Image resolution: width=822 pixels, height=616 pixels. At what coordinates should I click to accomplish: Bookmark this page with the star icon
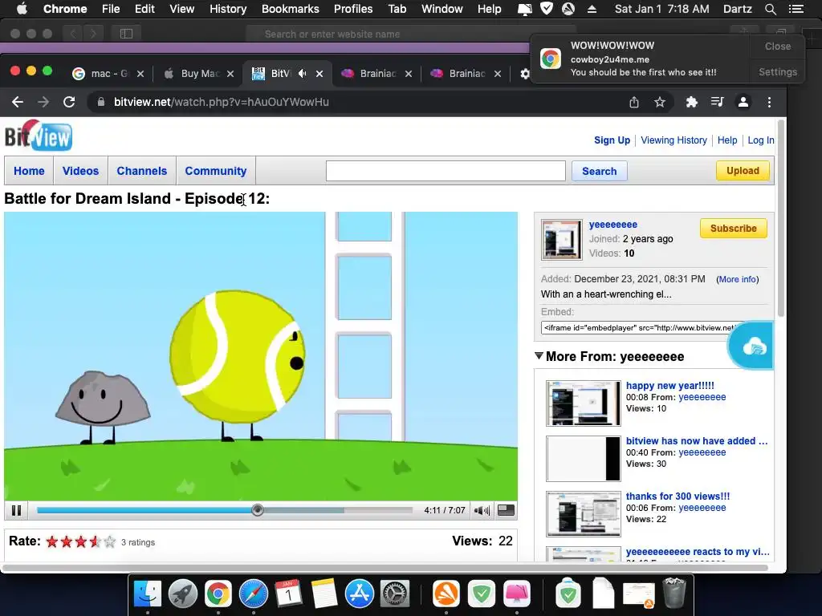pos(660,102)
